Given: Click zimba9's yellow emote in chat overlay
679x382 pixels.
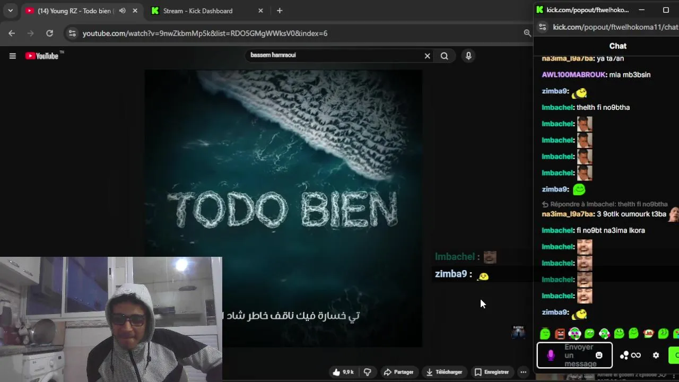Looking at the screenshot, I should [483, 276].
